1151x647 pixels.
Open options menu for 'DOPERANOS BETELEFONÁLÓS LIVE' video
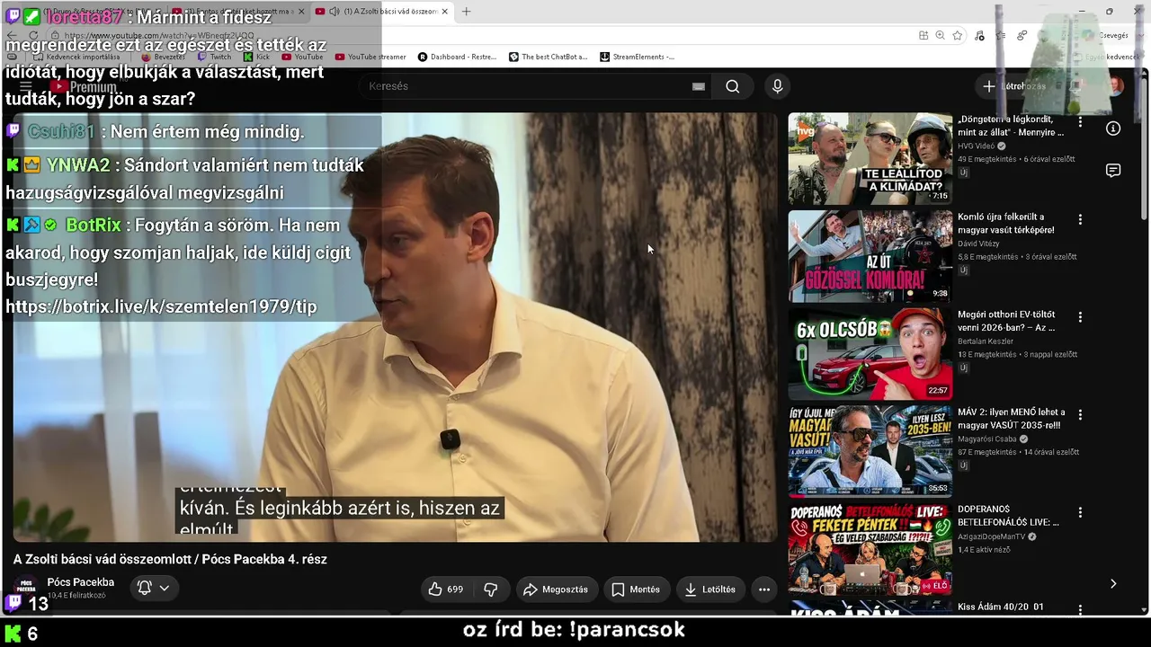coord(1080,512)
